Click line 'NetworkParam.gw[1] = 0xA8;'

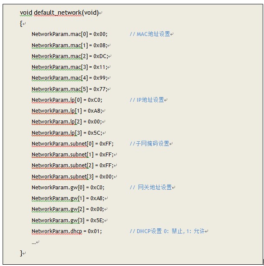tap(68, 198)
